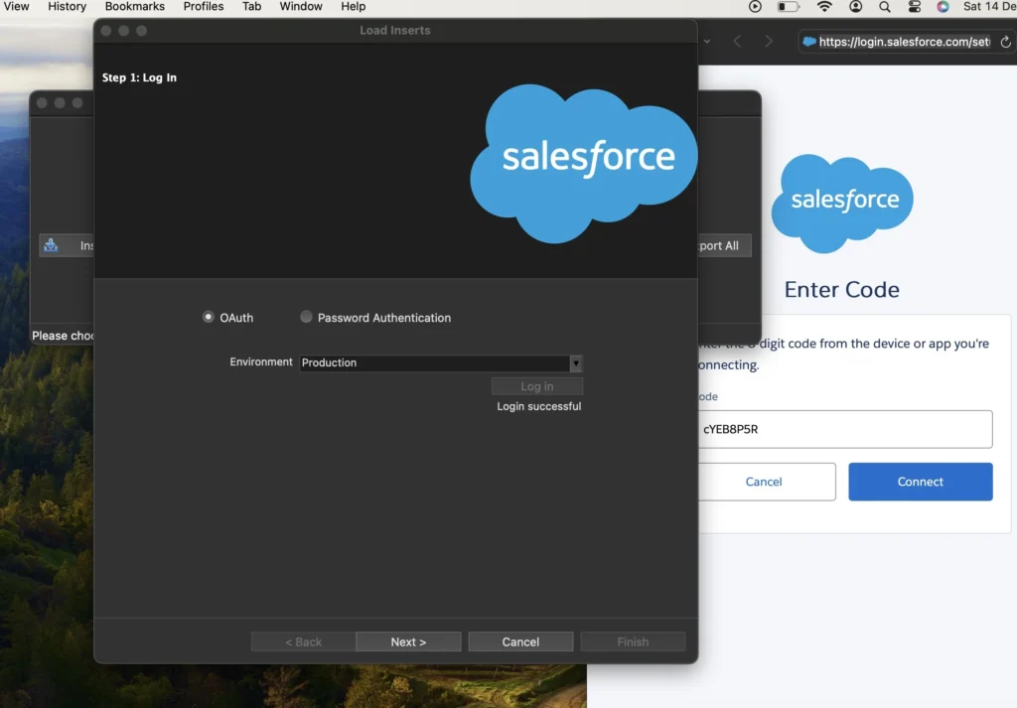Click Cancel on the Enter Code page

[x=764, y=482]
